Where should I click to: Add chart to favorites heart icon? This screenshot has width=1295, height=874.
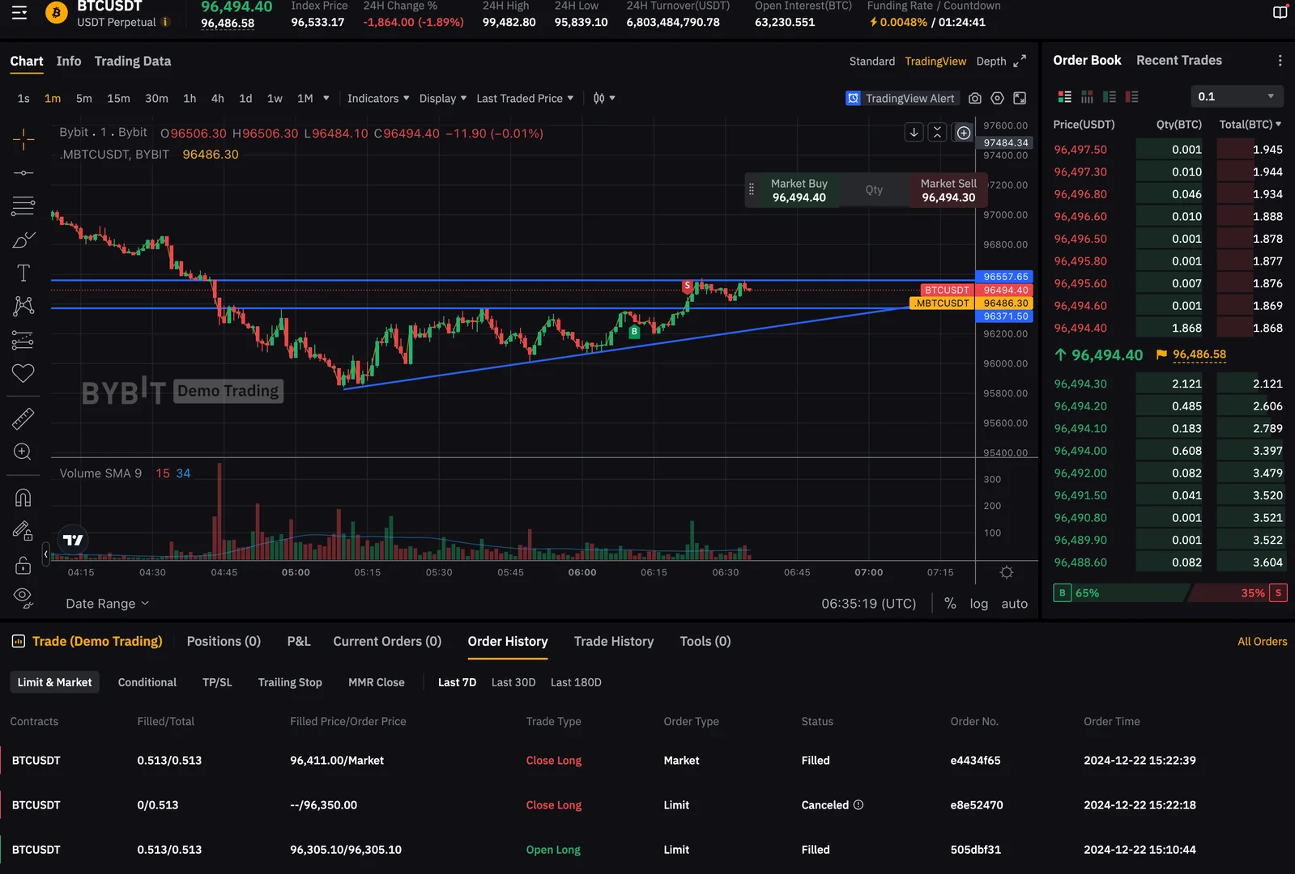point(23,373)
